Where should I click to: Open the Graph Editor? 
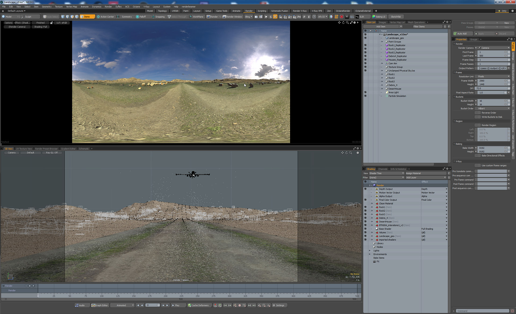(100, 305)
